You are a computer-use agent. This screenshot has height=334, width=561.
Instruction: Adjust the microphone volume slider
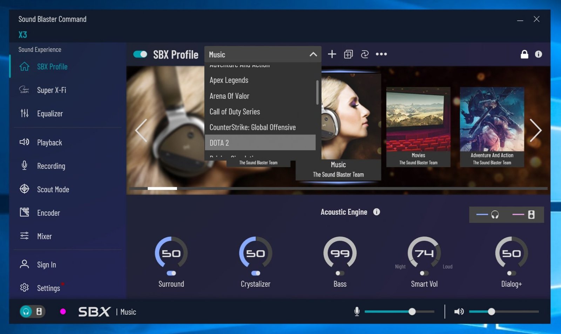point(399,312)
